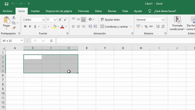Open the Revisar tab
Viewport: 195px width, 110px height.
coord(112,11)
